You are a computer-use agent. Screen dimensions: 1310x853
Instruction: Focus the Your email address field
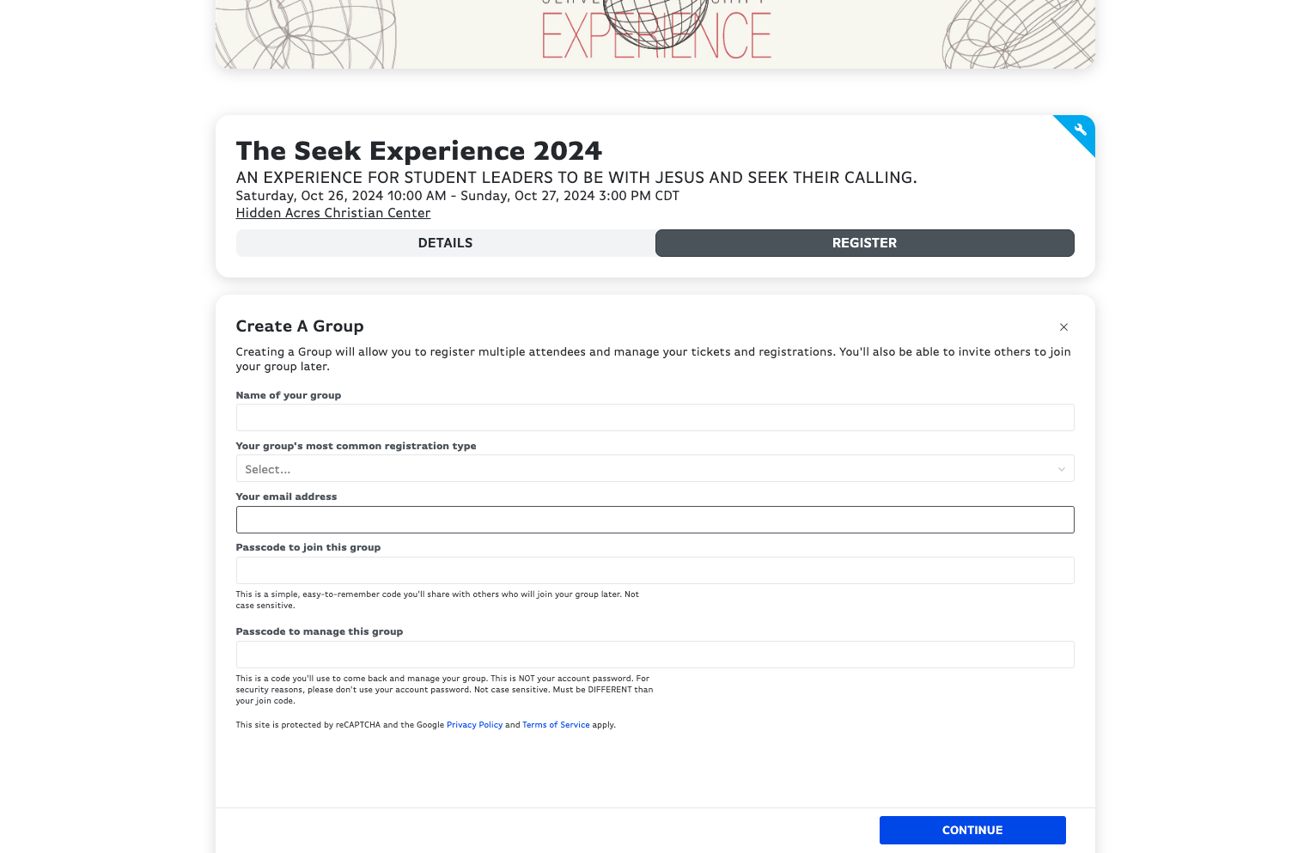(655, 520)
